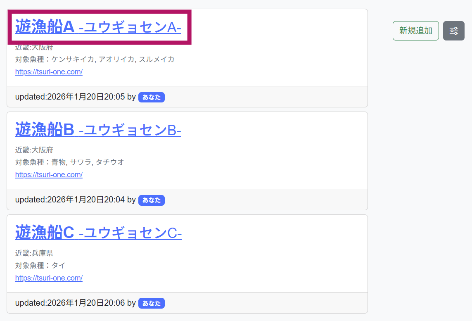Click the 新規追加 button

(415, 31)
